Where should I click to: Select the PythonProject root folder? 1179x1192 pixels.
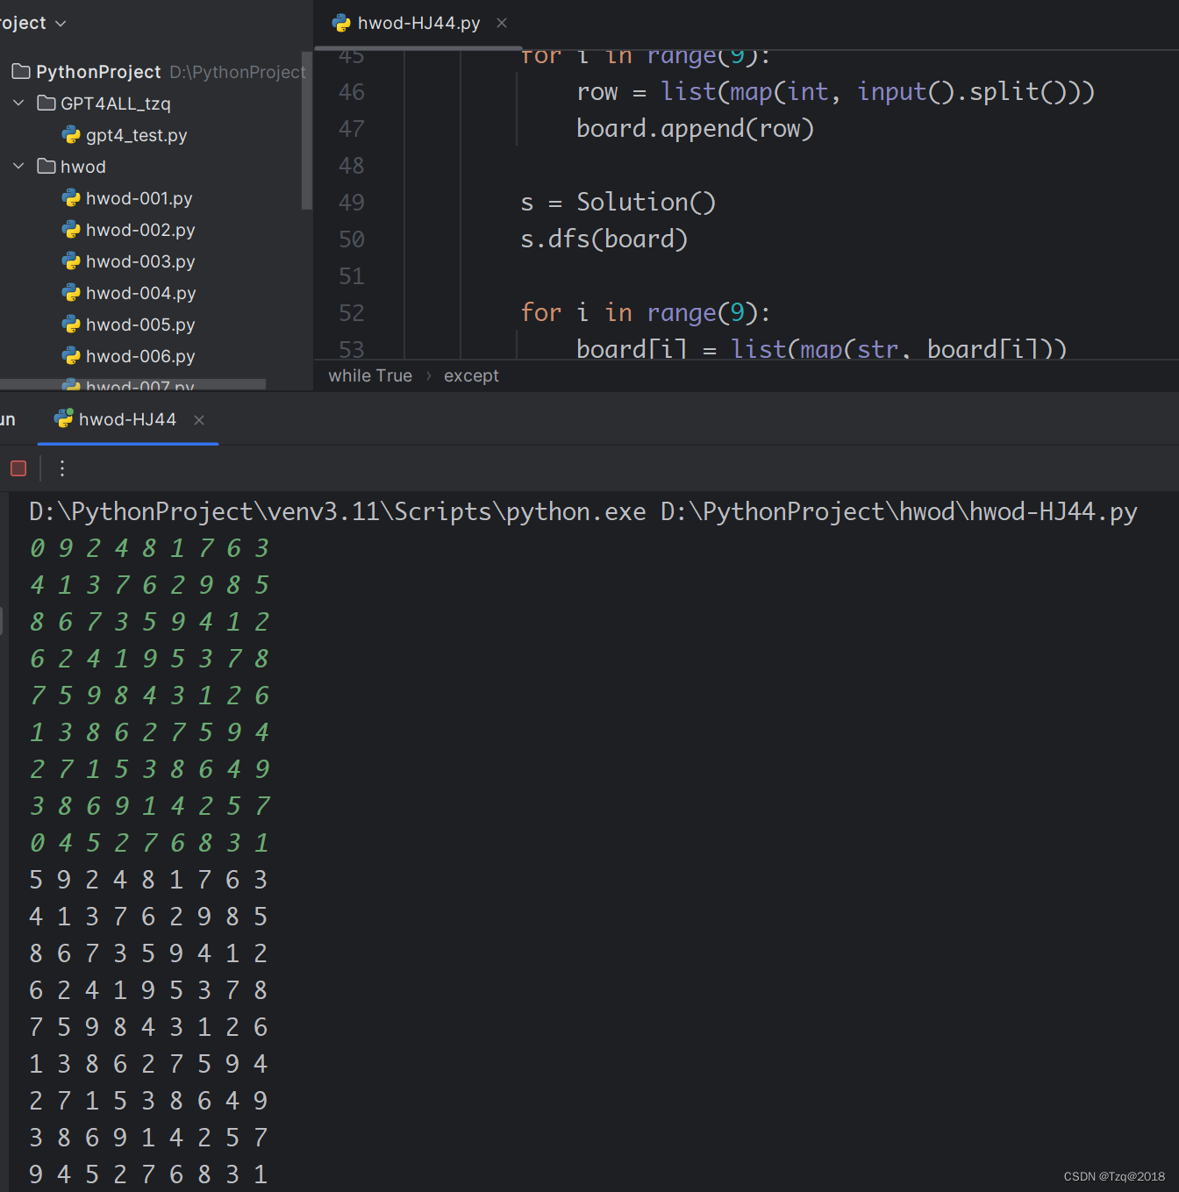(x=98, y=72)
